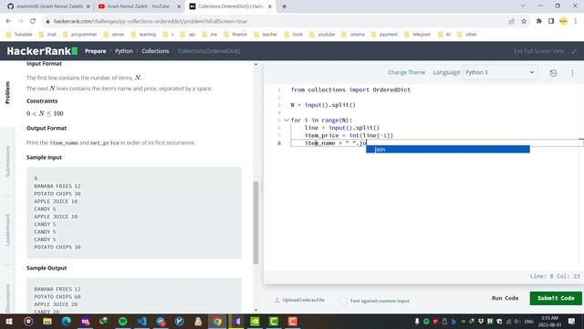Click the Run Code button

[x=505, y=298]
